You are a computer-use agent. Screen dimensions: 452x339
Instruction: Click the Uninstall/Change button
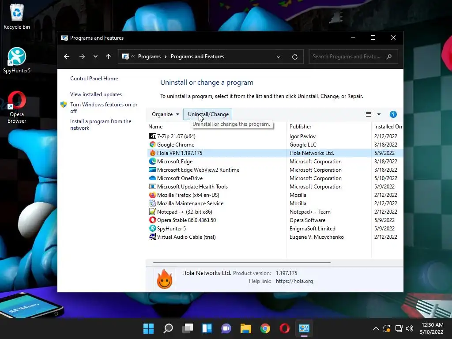point(208,114)
